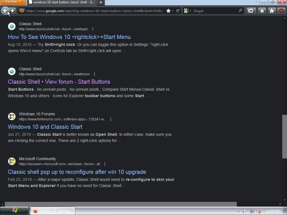The width and height of the screenshot is (287, 215).
Task: Click the Windows 10 Forums site name
Action: click(37, 114)
